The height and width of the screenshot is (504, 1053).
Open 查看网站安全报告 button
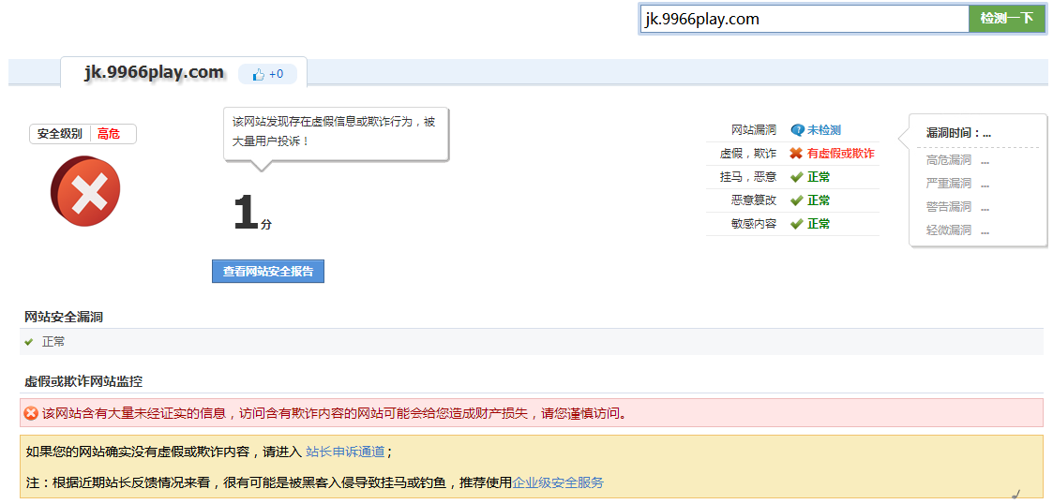coord(268,271)
